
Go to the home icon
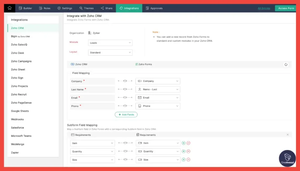10,8
